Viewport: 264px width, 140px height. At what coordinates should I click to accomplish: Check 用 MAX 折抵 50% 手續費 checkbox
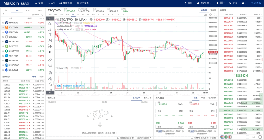[192, 138]
